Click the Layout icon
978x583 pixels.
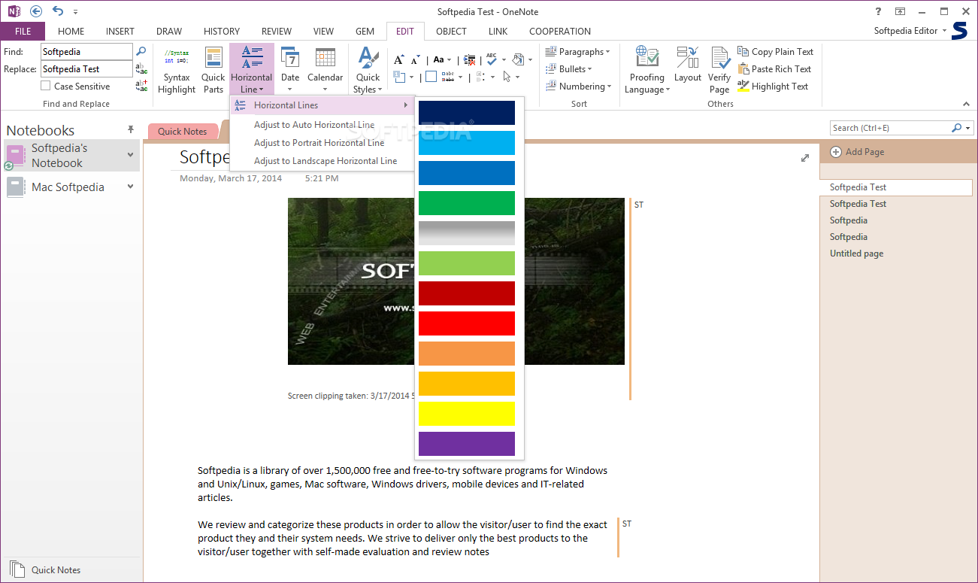[x=687, y=66]
